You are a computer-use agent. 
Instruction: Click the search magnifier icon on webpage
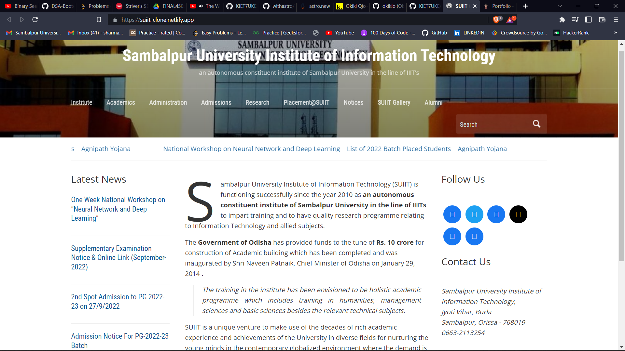pos(536,124)
